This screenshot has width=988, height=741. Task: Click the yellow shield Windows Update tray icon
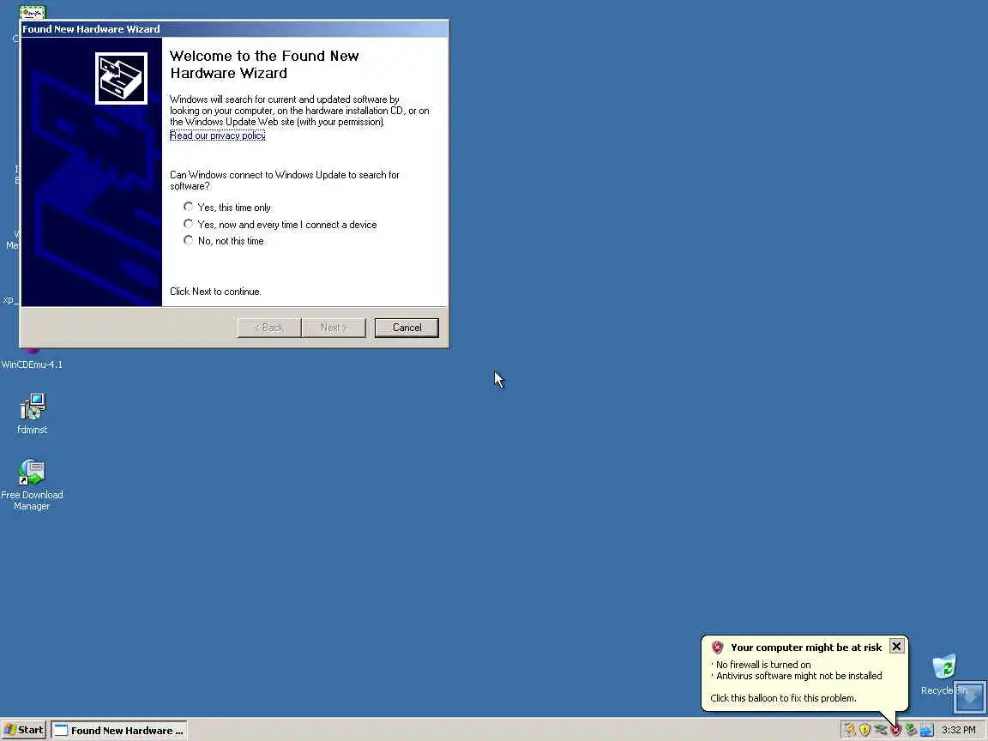[x=864, y=731]
